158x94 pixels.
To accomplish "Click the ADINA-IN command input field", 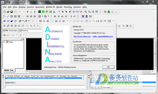I will coord(45,87).
